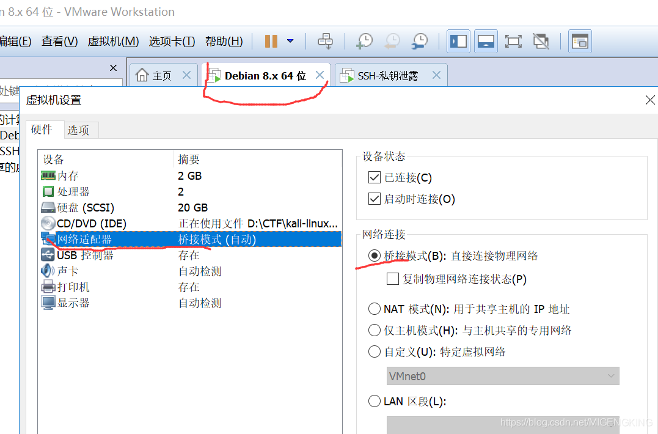Click the 摘要 column header

[x=189, y=160]
